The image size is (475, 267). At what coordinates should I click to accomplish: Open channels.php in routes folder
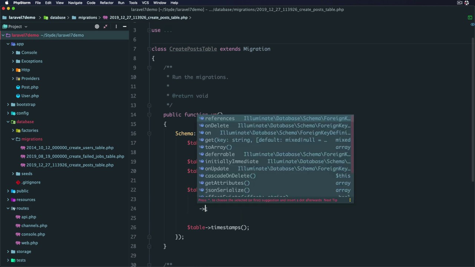tap(34, 225)
